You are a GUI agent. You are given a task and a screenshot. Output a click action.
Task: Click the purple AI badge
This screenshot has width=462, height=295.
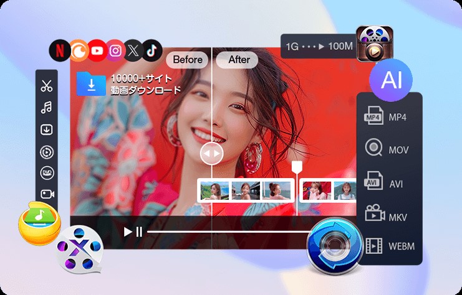pyautogui.click(x=391, y=80)
